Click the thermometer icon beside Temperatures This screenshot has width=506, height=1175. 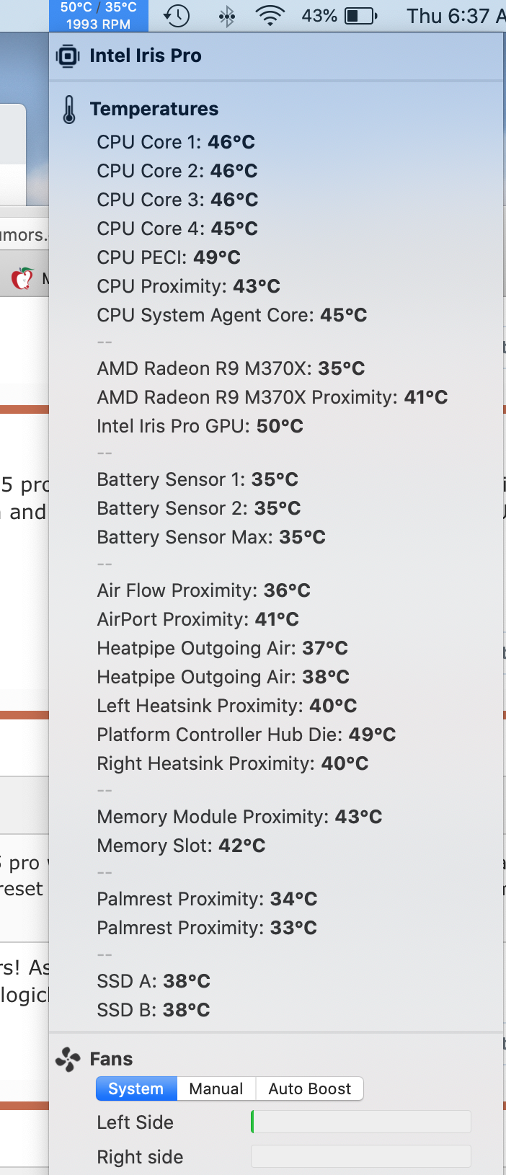point(69,110)
